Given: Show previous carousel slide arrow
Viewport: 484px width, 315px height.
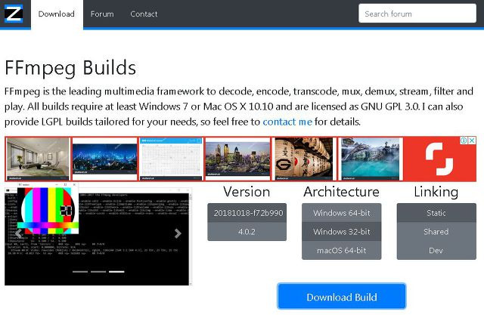Looking at the screenshot, I should point(18,233).
